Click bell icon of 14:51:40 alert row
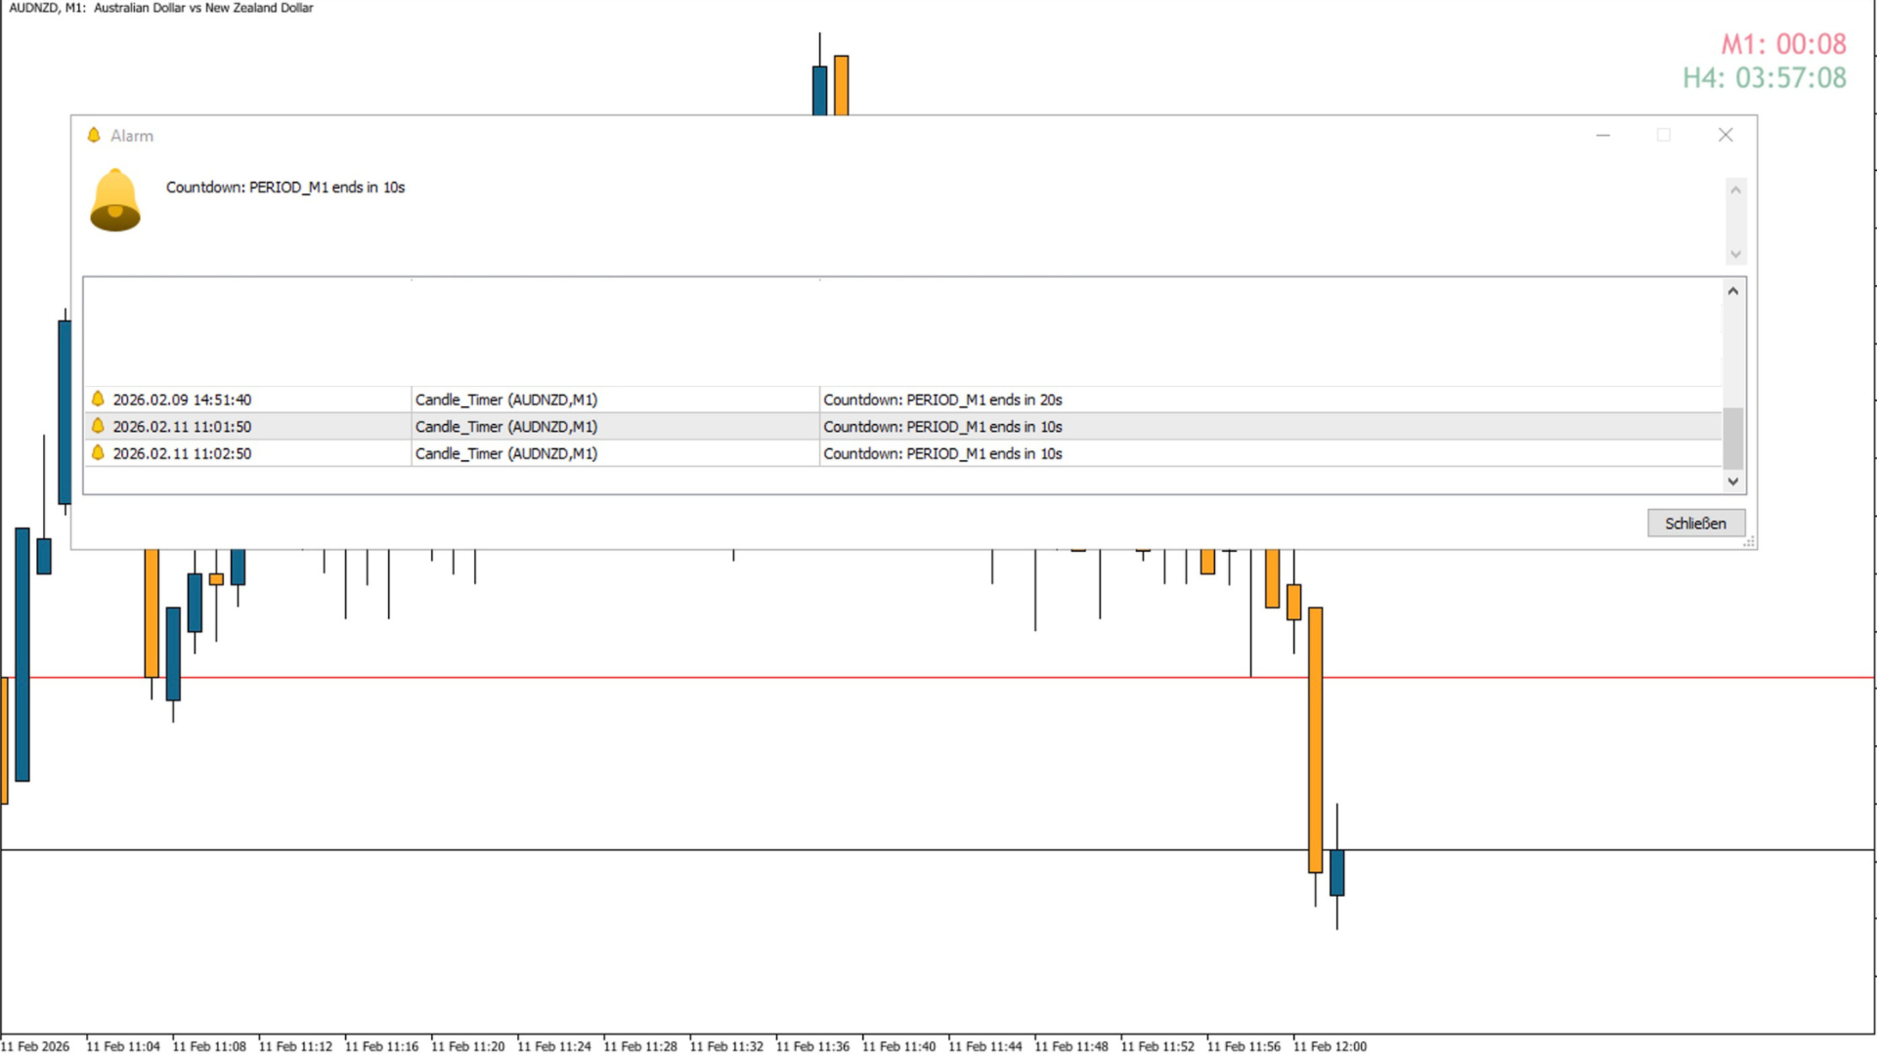 coord(98,399)
